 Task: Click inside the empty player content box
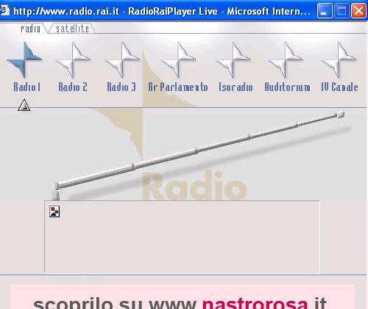[x=182, y=236]
